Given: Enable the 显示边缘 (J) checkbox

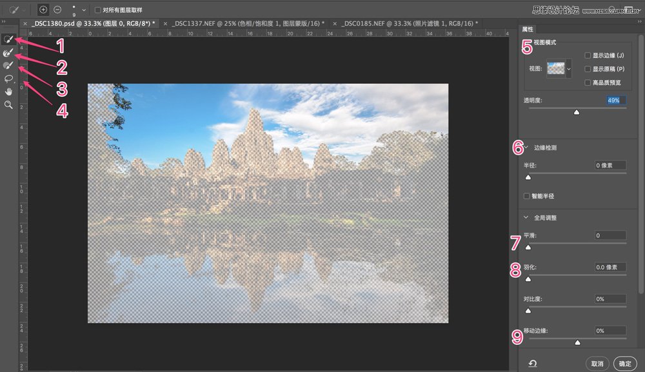Looking at the screenshot, I should pos(587,55).
